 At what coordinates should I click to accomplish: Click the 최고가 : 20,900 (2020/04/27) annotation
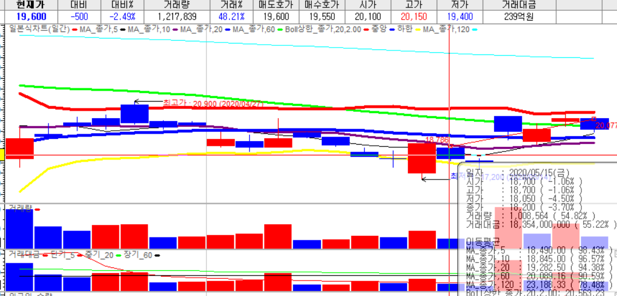[213, 103]
